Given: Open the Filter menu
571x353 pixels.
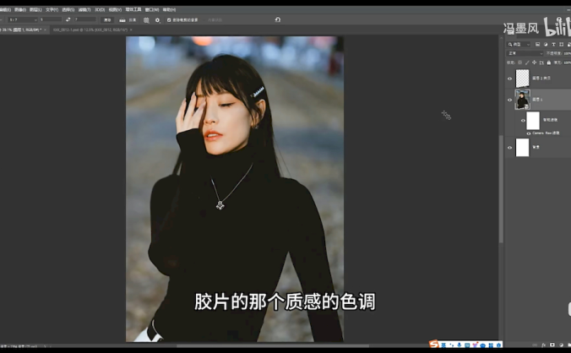Looking at the screenshot, I should [84, 9].
